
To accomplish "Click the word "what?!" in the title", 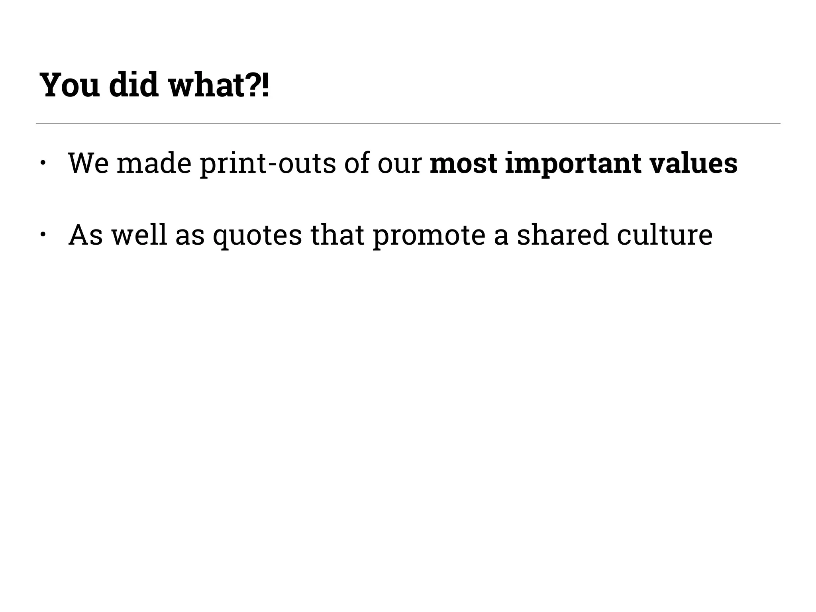I will click(219, 85).
